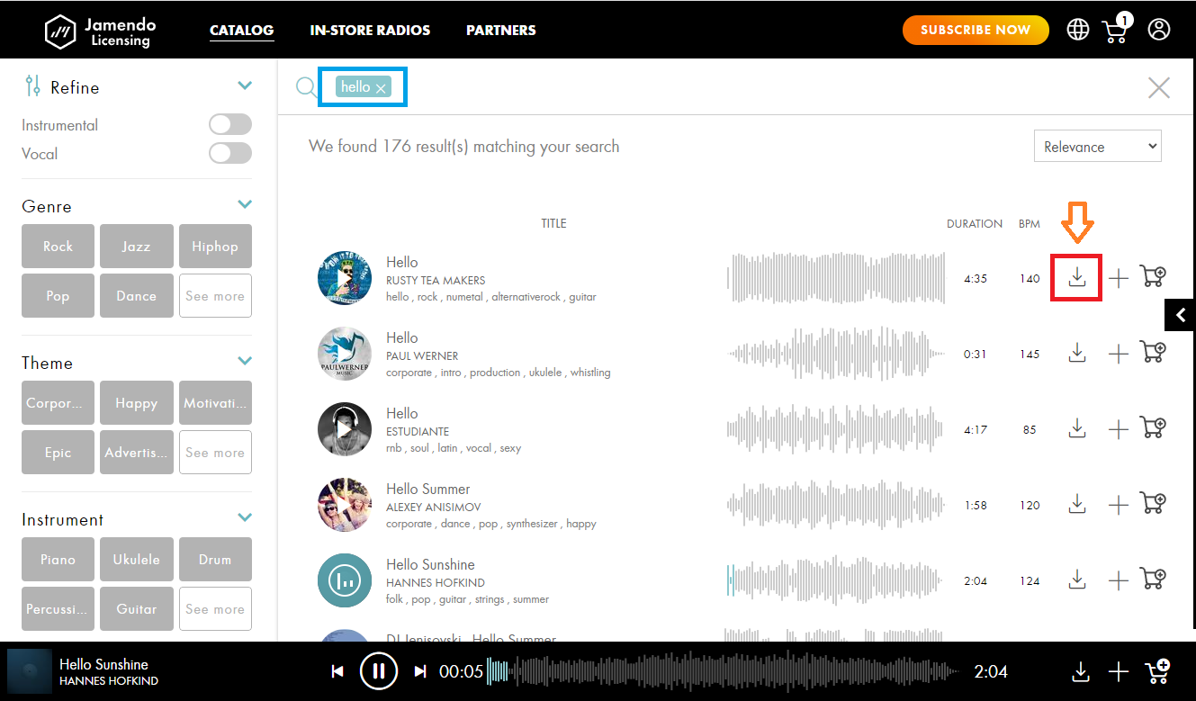
Task: Filter by Ukulele instrument
Action: [137, 560]
